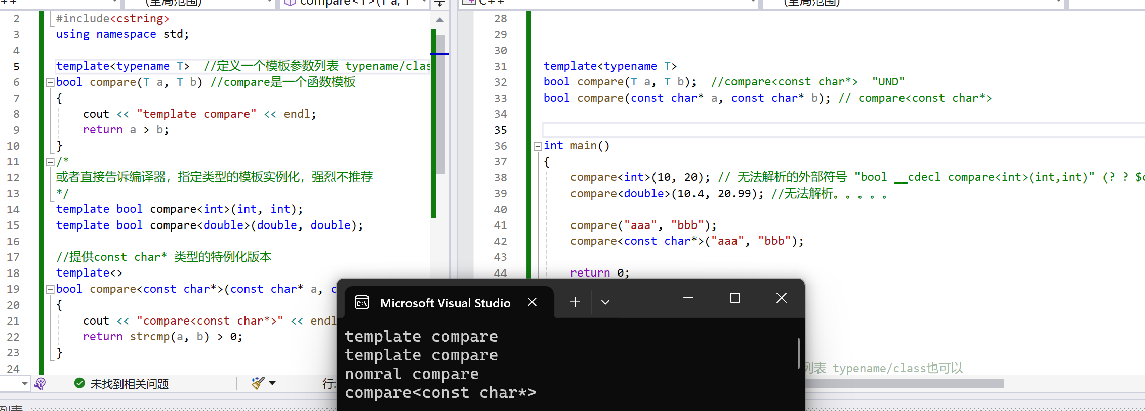This screenshot has height=411, width=1145.
Task: Click terminal output line "nomral compare"
Action: click(412, 374)
